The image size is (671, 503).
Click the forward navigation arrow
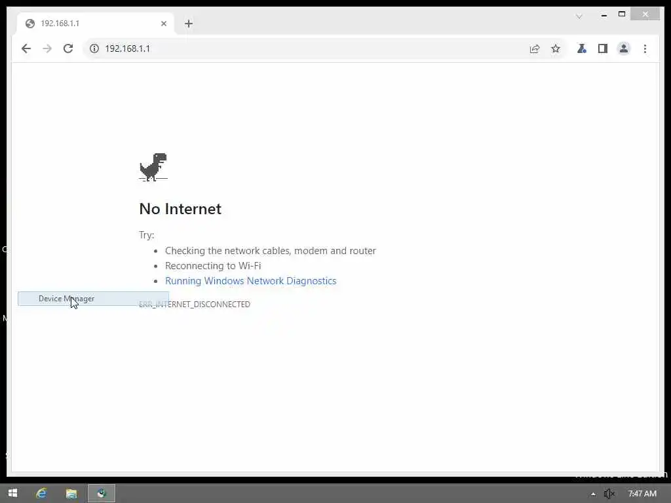tap(47, 48)
